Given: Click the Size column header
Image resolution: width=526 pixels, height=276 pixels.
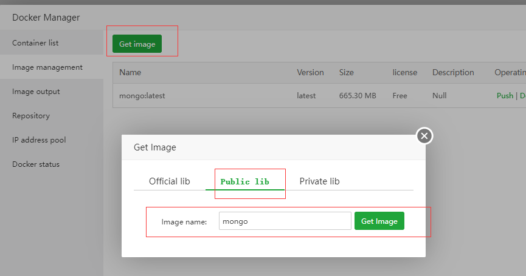Looking at the screenshot, I should tap(346, 72).
